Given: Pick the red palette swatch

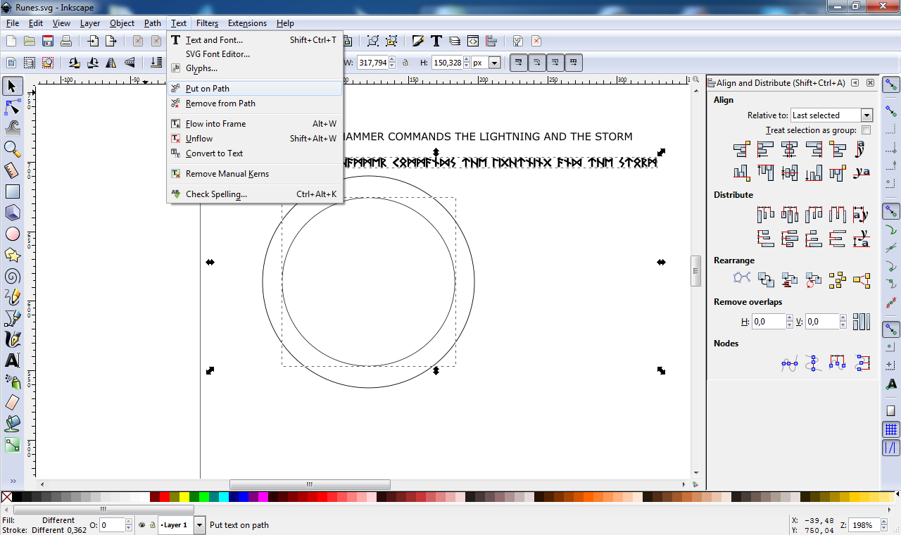Looking at the screenshot, I should [x=165, y=497].
